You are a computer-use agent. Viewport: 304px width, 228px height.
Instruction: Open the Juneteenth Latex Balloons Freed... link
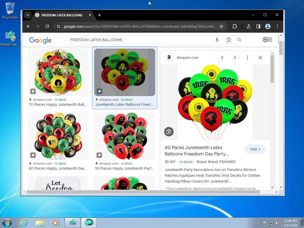[124, 104]
